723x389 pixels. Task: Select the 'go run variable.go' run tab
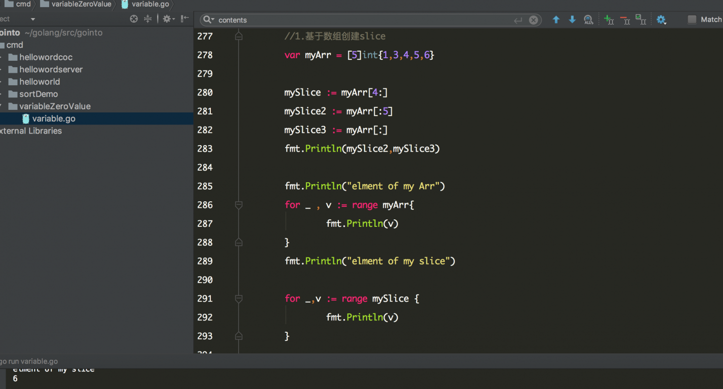tap(29, 361)
